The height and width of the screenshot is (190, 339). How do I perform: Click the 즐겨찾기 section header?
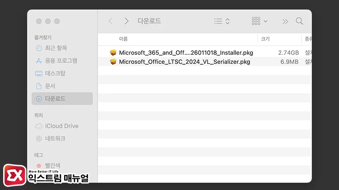click(43, 38)
